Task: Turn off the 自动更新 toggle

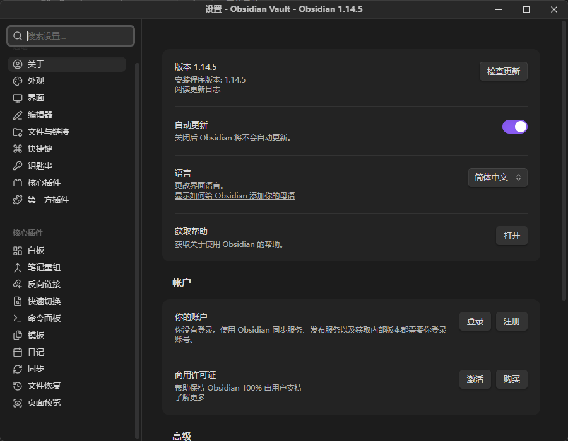Action: (514, 127)
